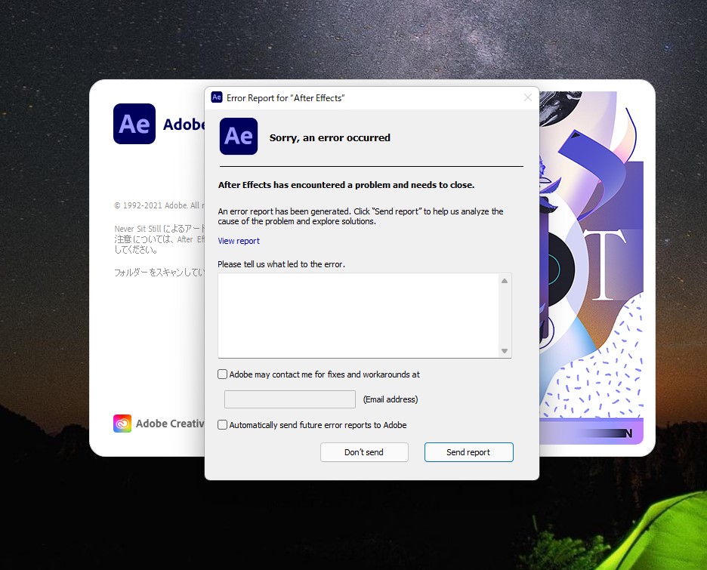Open the View report link
Viewport: 707px width, 570px height.
coord(238,240)
